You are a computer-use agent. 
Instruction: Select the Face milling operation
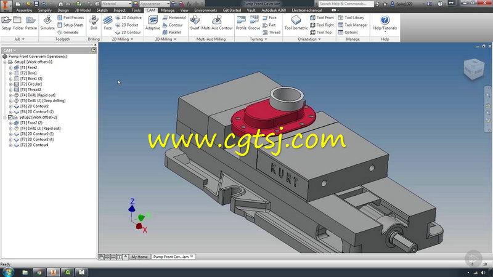tap(107, 23)
